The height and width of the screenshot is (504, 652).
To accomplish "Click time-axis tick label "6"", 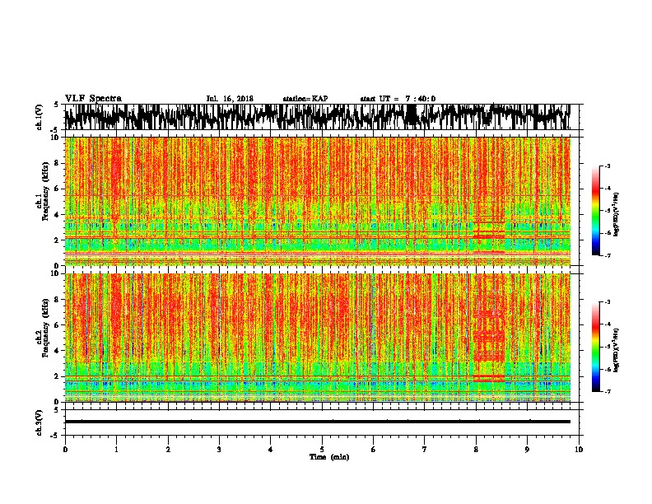I will (x=373, y=450).
